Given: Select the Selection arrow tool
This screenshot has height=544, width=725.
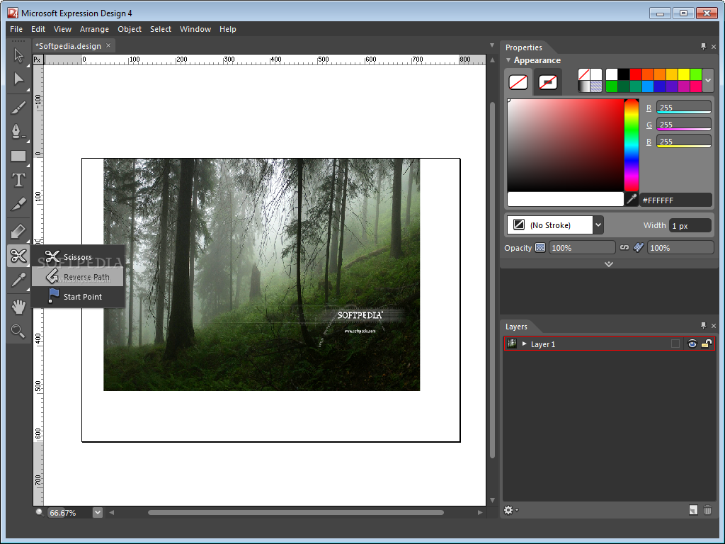Looking at the screenshot, I should [18, 55].
